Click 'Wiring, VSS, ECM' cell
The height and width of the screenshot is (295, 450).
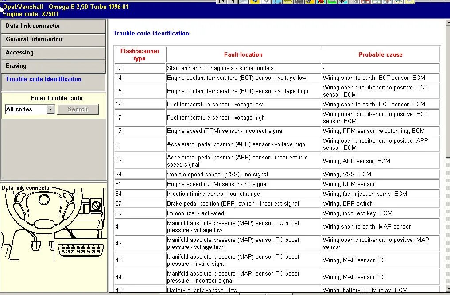coord(380,174)
